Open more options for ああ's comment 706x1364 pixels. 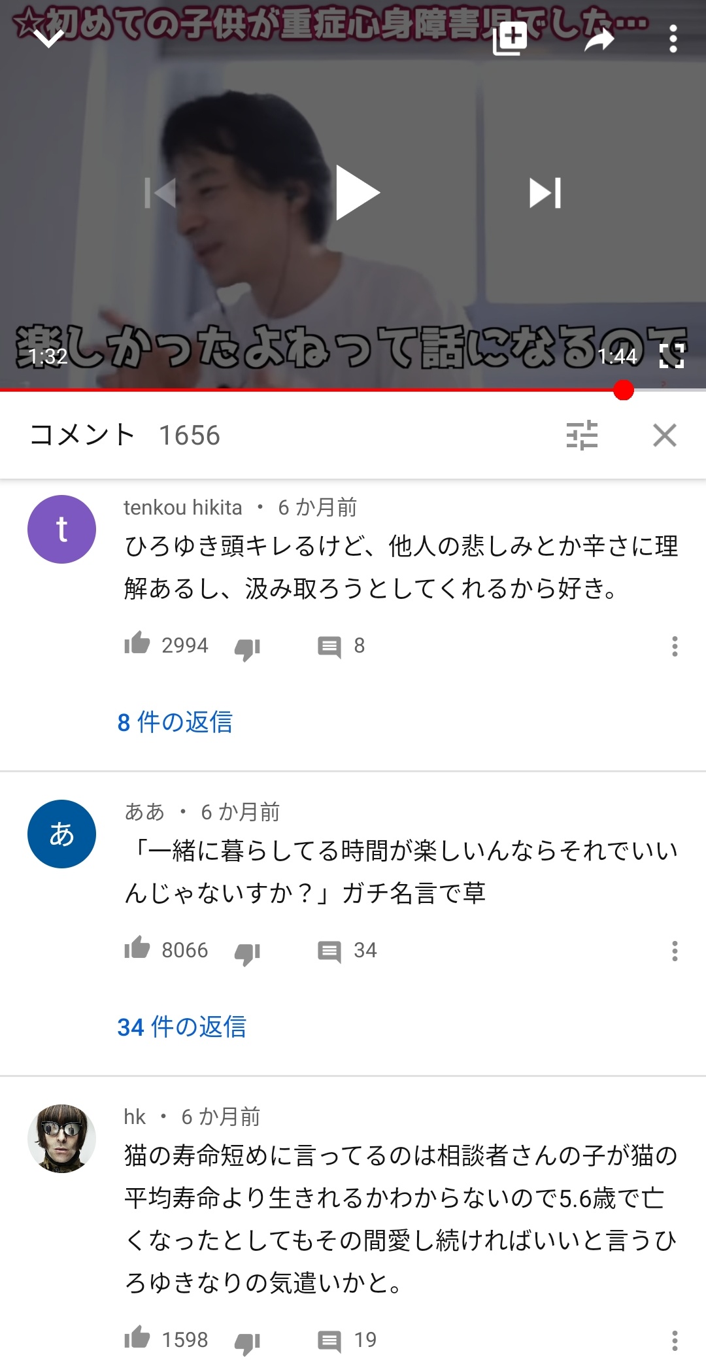pyautogui.click(x=675, y=951)
